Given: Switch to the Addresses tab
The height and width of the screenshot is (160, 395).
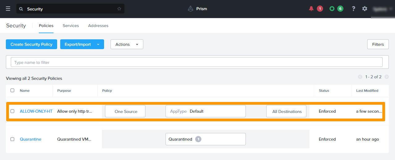Looking at the screenshot, I should (98, 25).
